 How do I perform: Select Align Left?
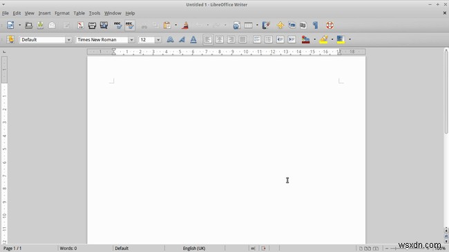tap(208, 39)
